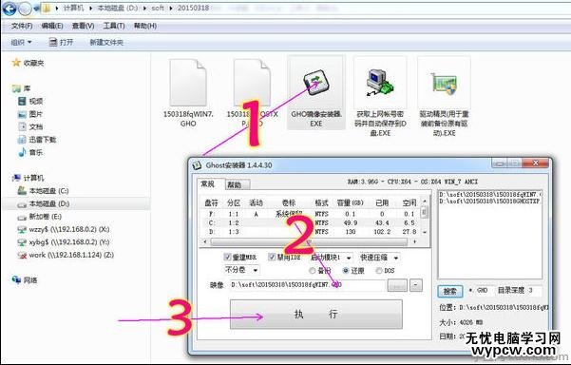Screen dimensions: 571x365
Task: Click the 收藏夹 star icon in sidebar
Action: 16,63
